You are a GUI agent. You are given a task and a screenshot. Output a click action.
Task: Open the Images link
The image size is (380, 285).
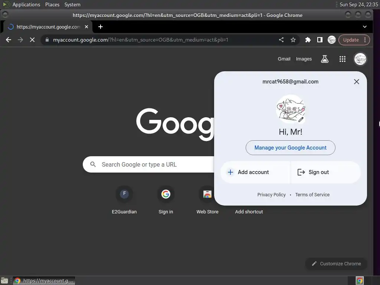tap(304, 59)
